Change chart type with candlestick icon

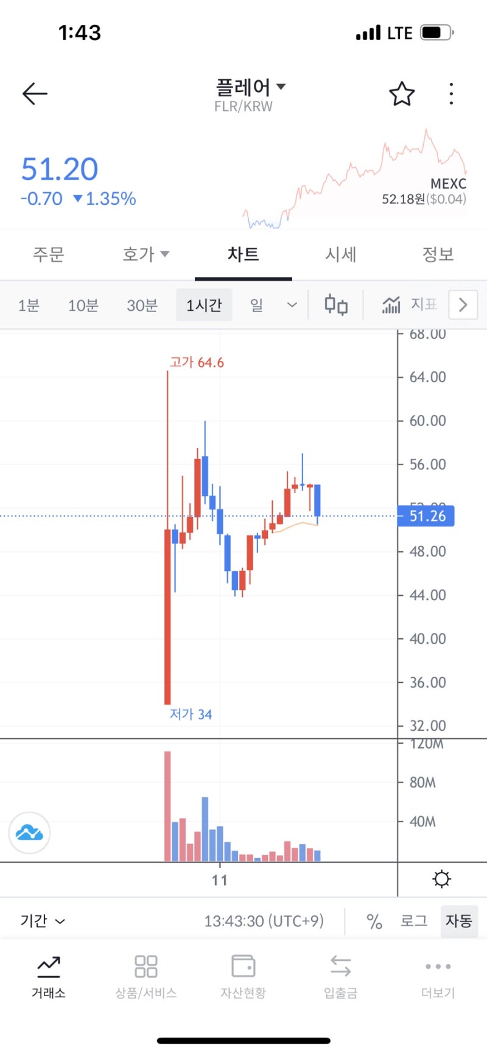click(x=335, y=304)
